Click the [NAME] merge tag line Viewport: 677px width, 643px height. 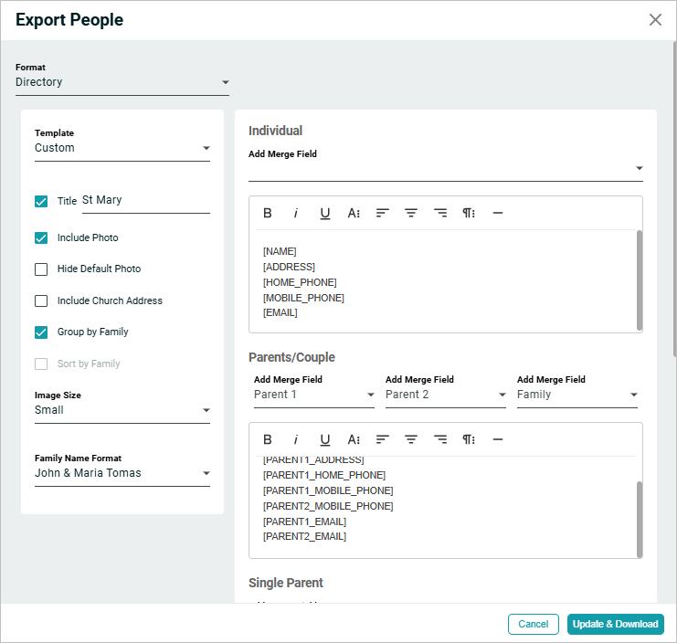point(280,251)
